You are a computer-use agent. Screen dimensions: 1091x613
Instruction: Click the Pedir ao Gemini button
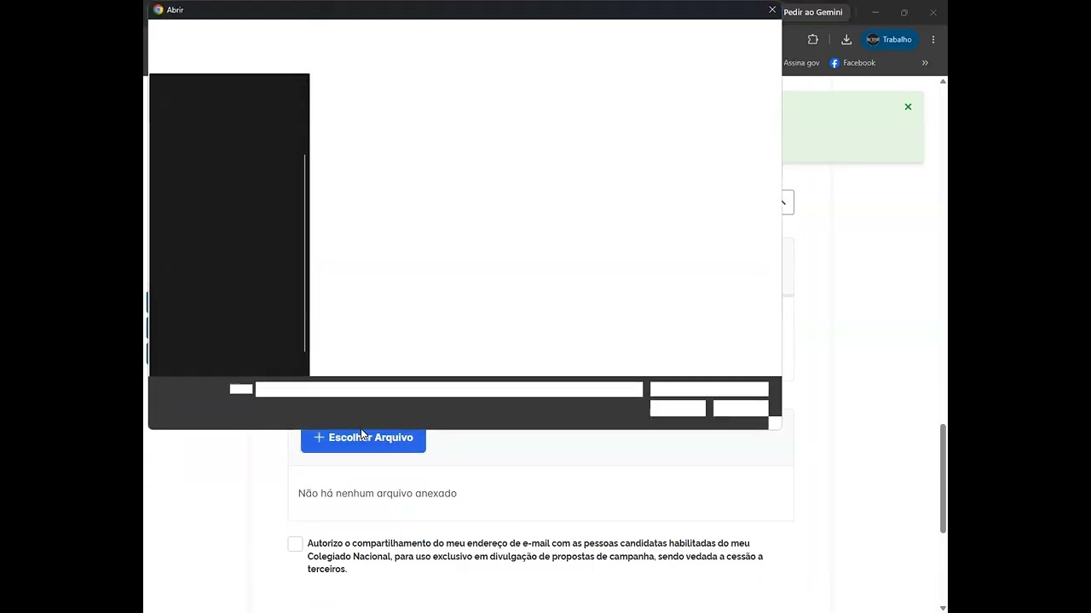point(813,12)
